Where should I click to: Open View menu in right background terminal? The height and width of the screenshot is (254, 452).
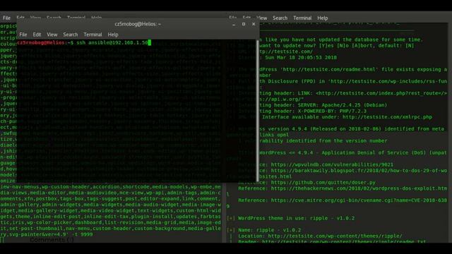[x=262, y=18]
